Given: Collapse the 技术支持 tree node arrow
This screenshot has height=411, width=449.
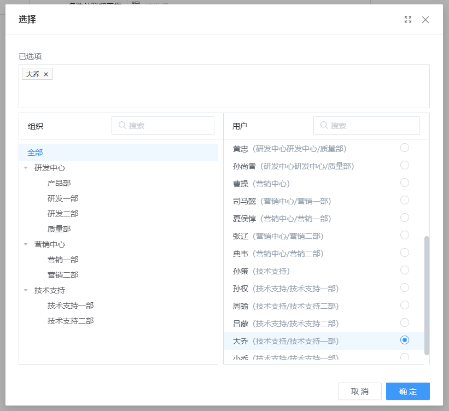Looking at the screenshot, I should pyautogui.click(x=26, y=290).
